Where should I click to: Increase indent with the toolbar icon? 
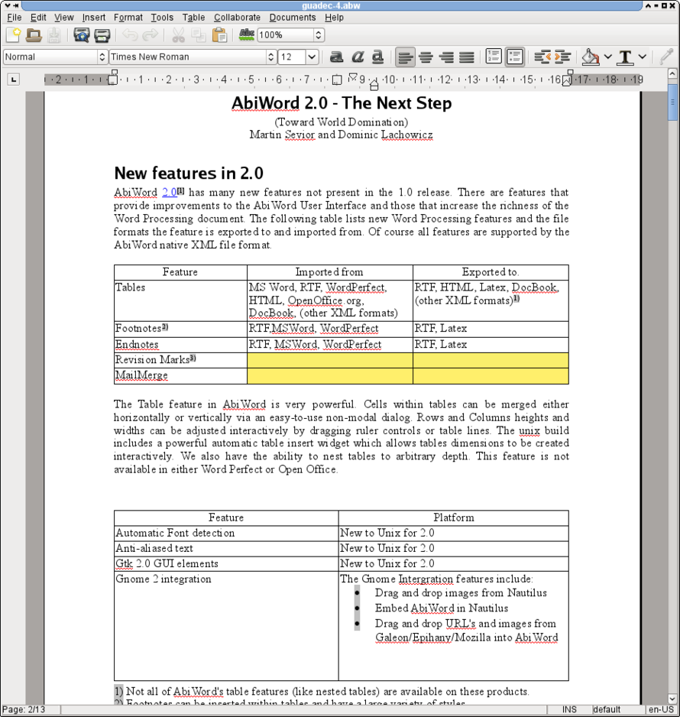coord(562,57)
